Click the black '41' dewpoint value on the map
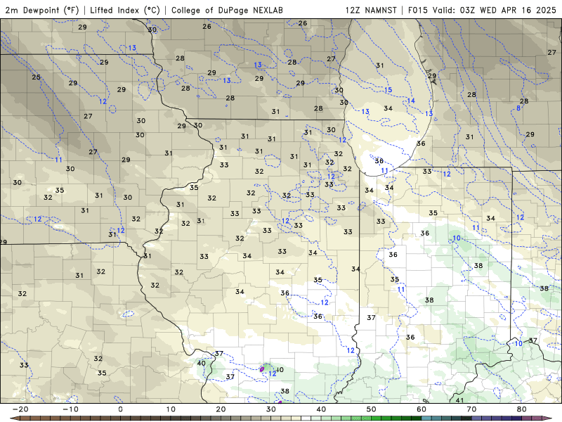562x422 pixels. coord(459,400)
